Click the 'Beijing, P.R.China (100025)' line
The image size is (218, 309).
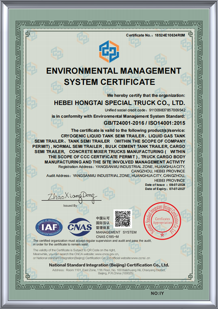coord(116,273)
